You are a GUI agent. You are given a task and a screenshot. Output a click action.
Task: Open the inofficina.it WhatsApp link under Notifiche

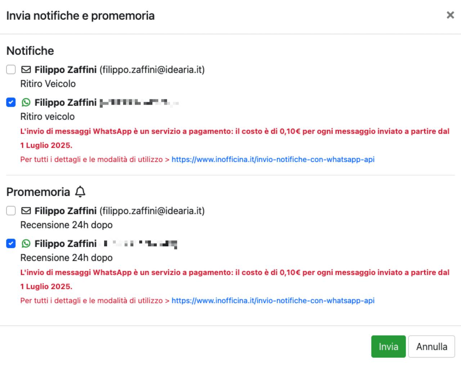click(273, 159)
